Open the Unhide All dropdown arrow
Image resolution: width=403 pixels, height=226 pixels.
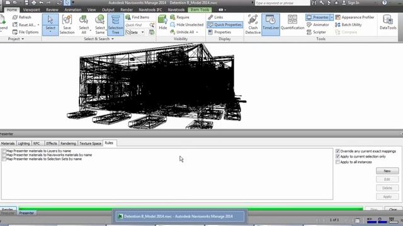point(197,32)
